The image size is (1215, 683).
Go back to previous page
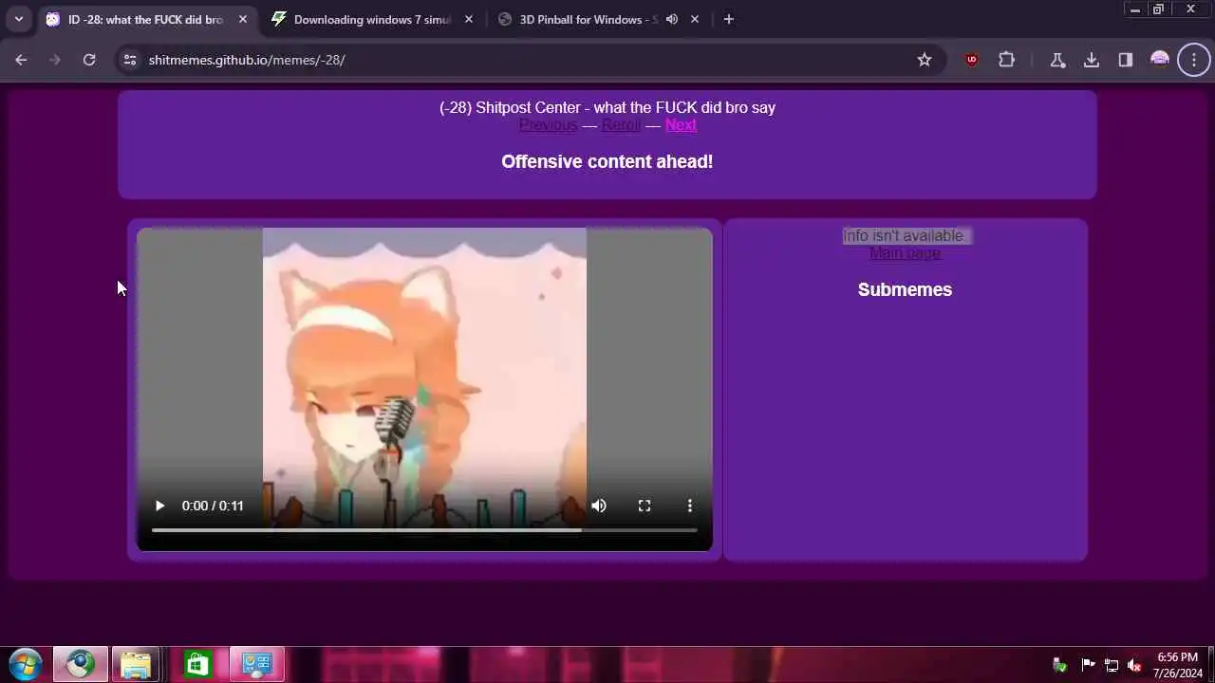[21, 60]
